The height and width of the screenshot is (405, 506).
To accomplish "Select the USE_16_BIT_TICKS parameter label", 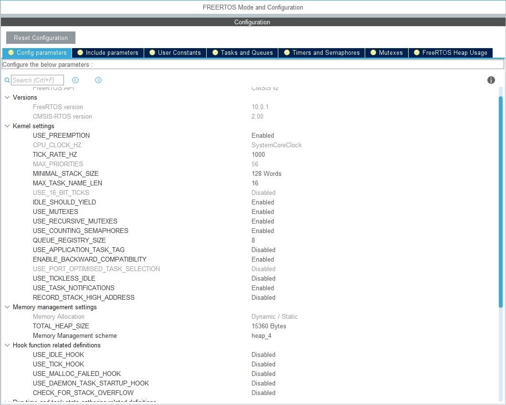I will [x=61, y=192].
